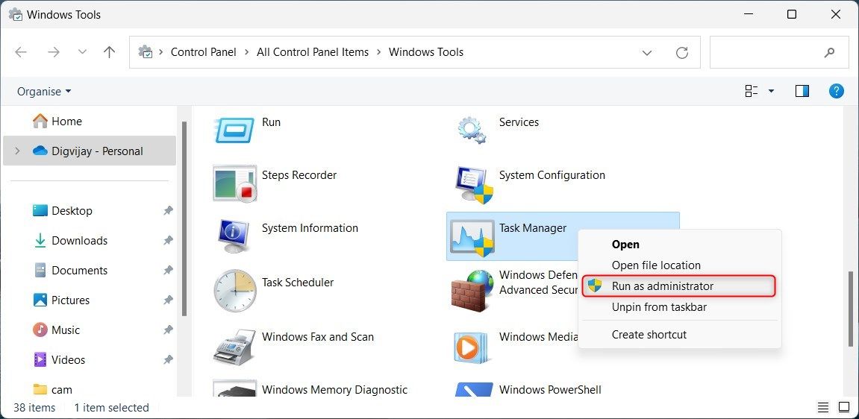The image size is (859, 419).
Task: Select the Steps Recorder icon
Action: 234,183
